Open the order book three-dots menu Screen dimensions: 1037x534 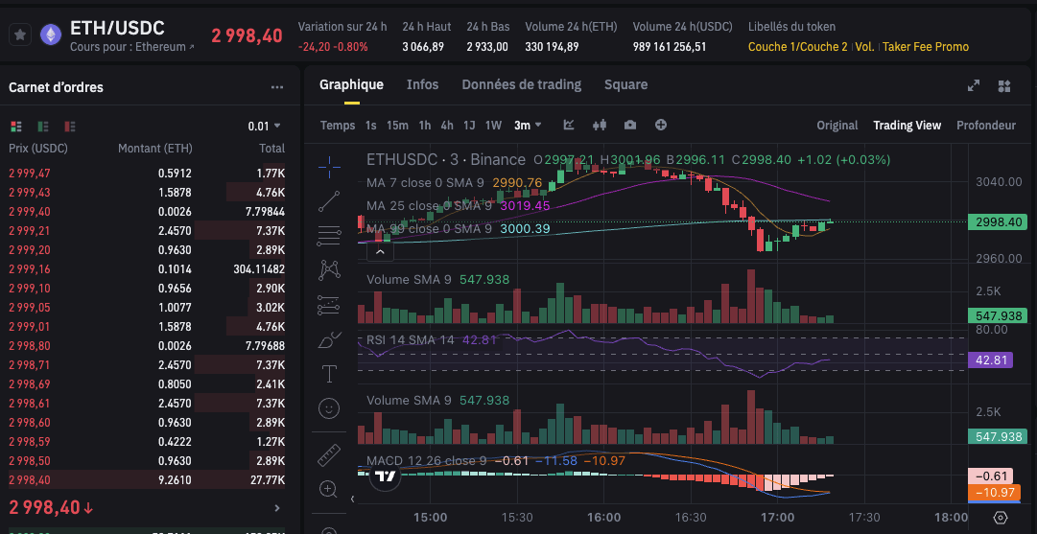277,87
